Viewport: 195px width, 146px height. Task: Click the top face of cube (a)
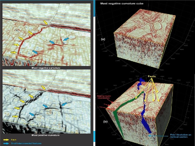tap(145, 27)
